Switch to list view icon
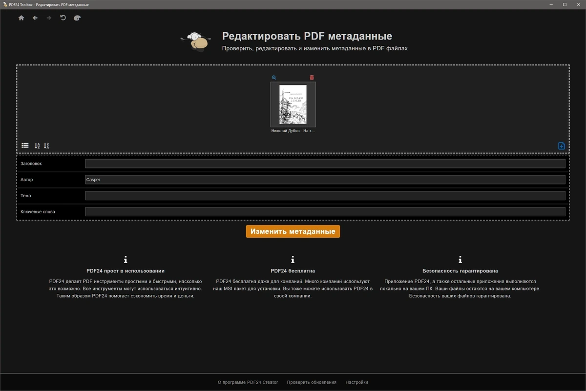586x391 pixels. coord(25,145)
